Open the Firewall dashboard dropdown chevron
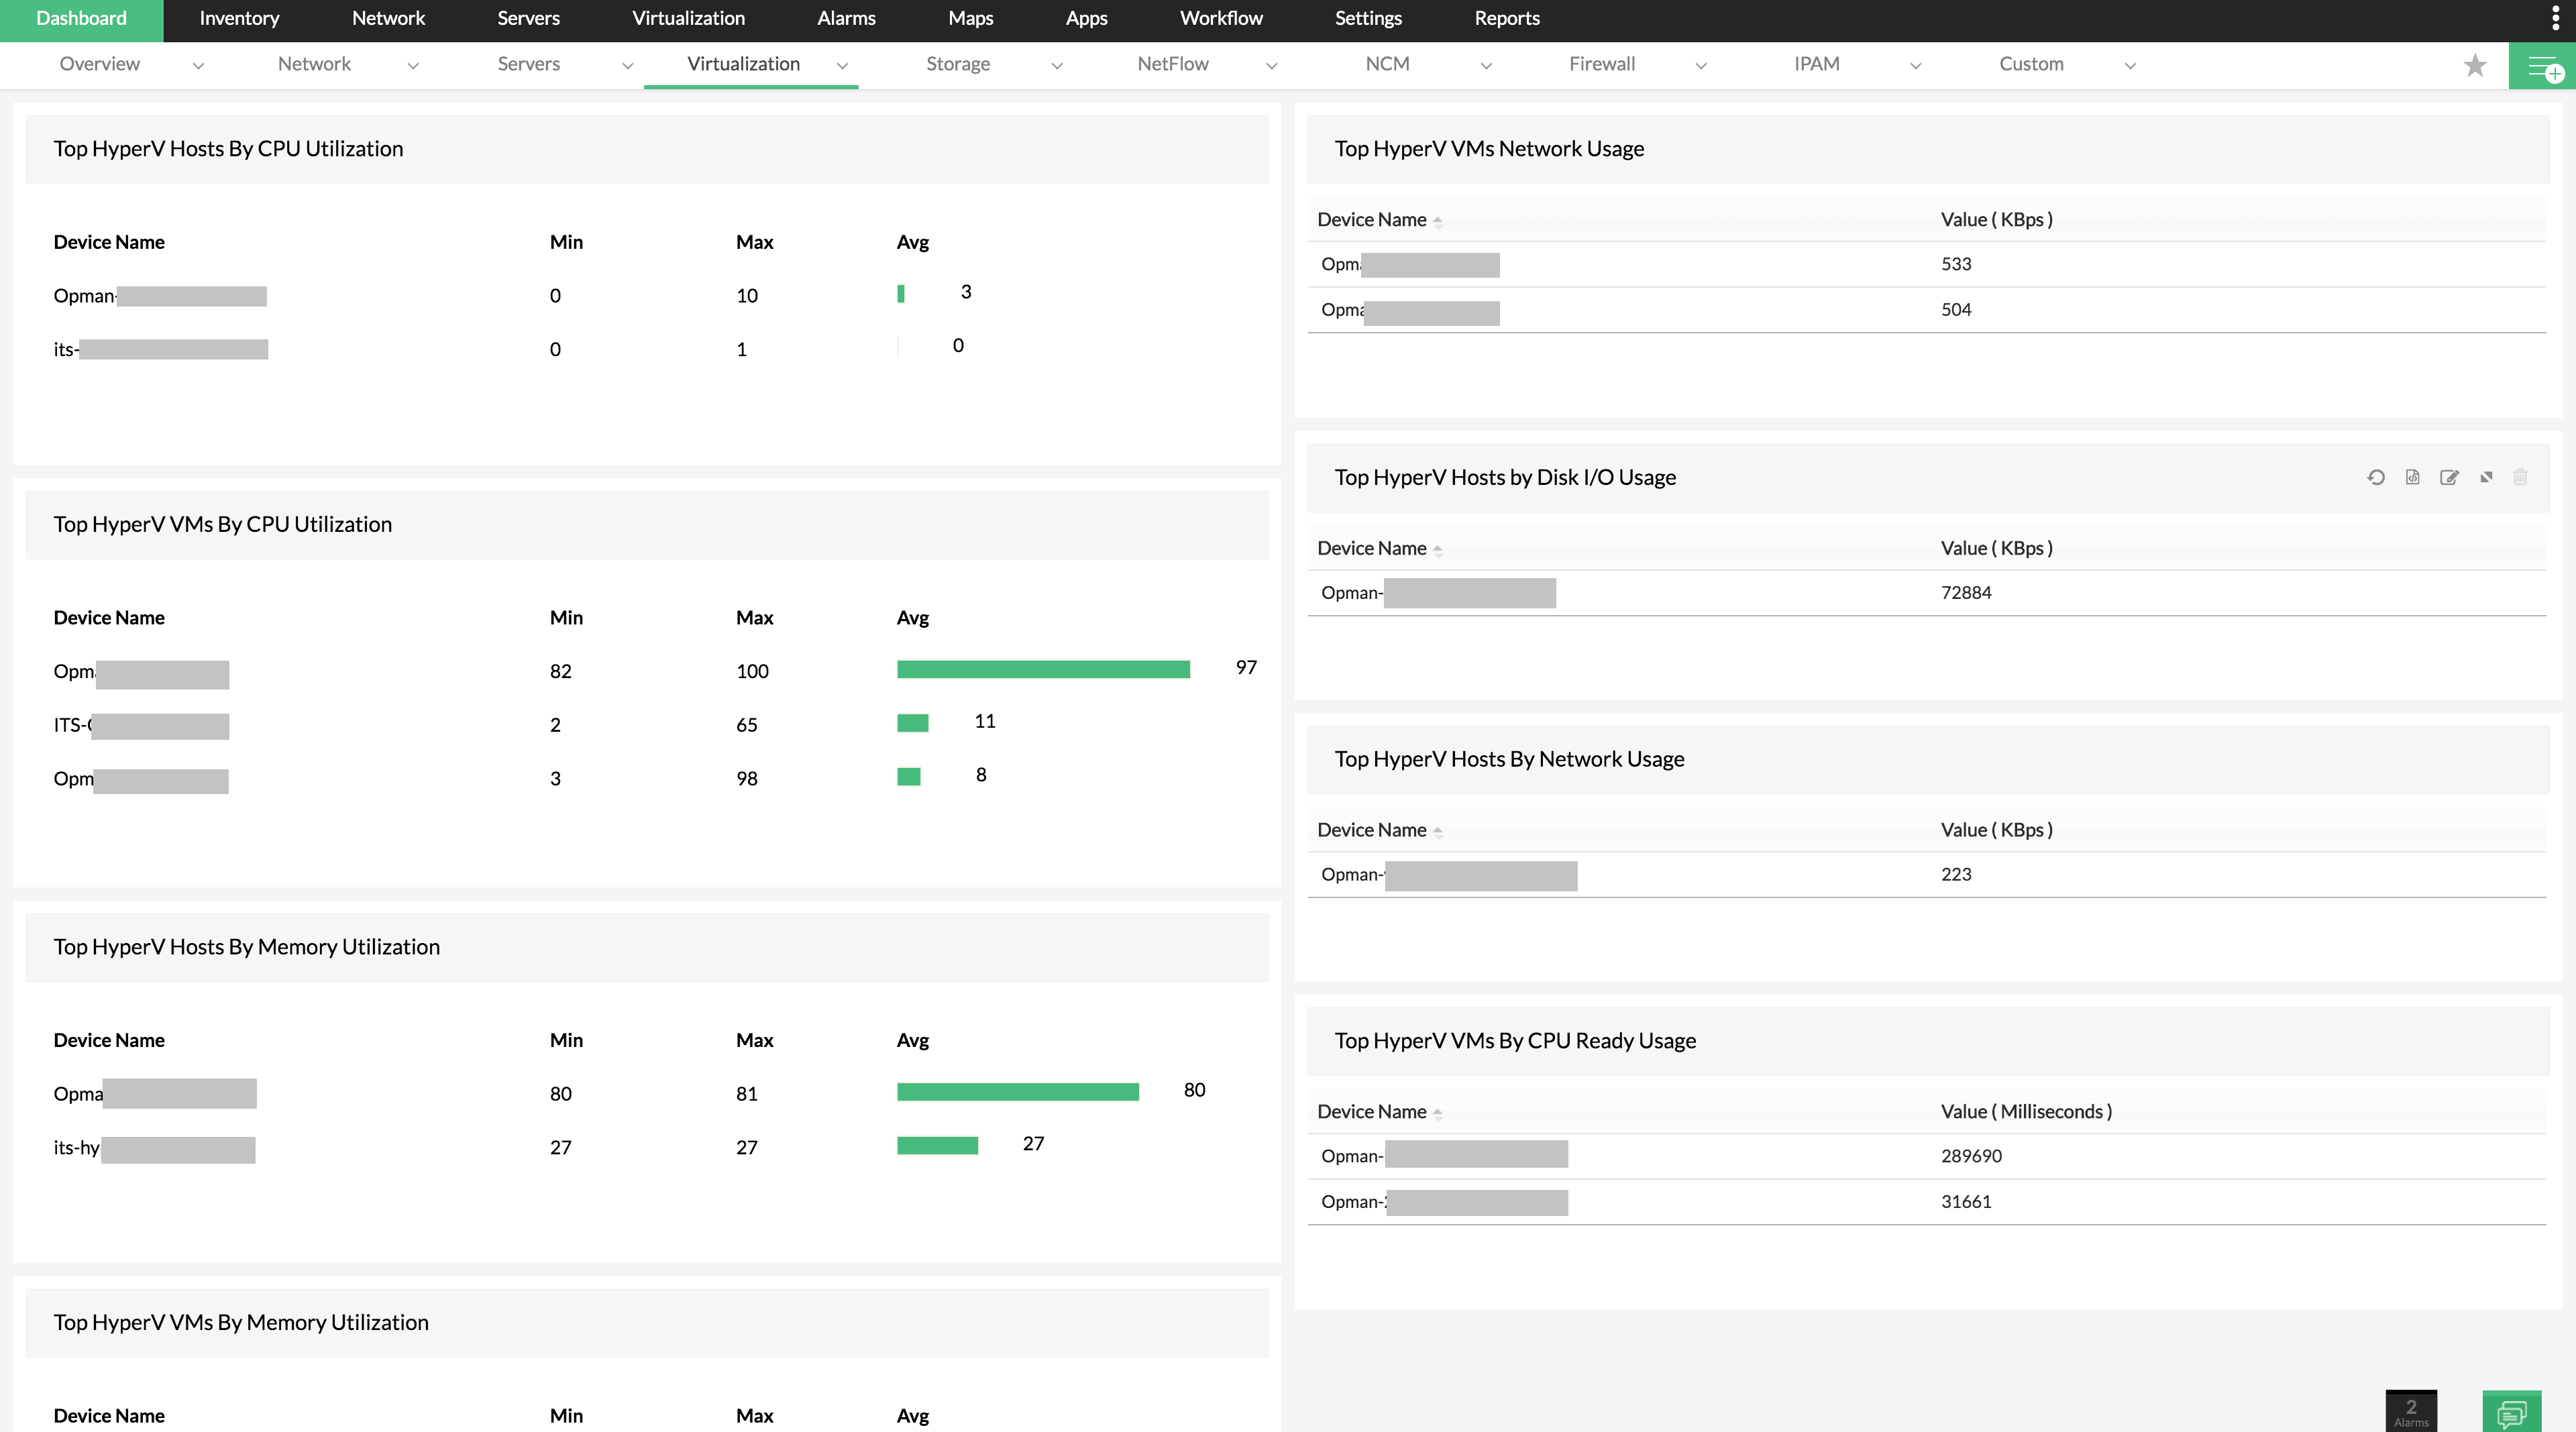2576x1432 pixels. (1701, 66)
